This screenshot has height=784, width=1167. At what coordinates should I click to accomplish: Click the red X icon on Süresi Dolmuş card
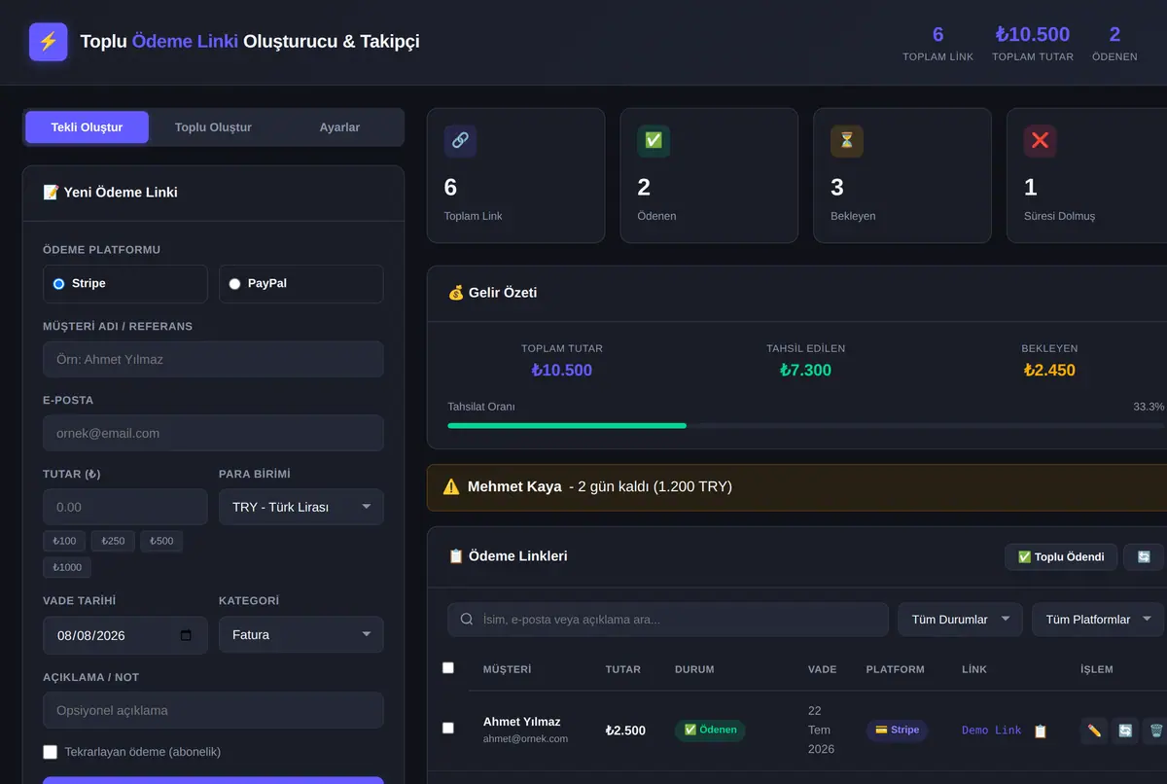(1041, 141)
